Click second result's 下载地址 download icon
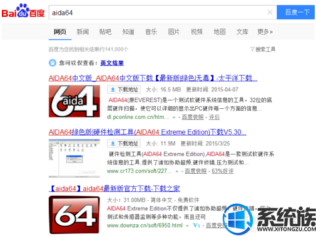Viewport: 316px width, 237px height. point(124,143)
